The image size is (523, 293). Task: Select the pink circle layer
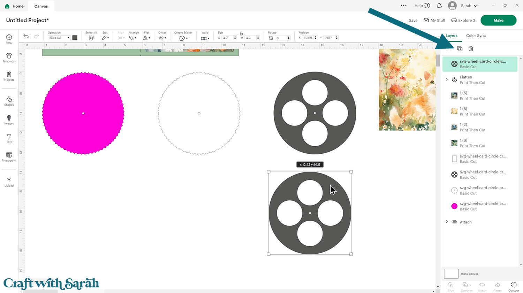pos(480,206)
